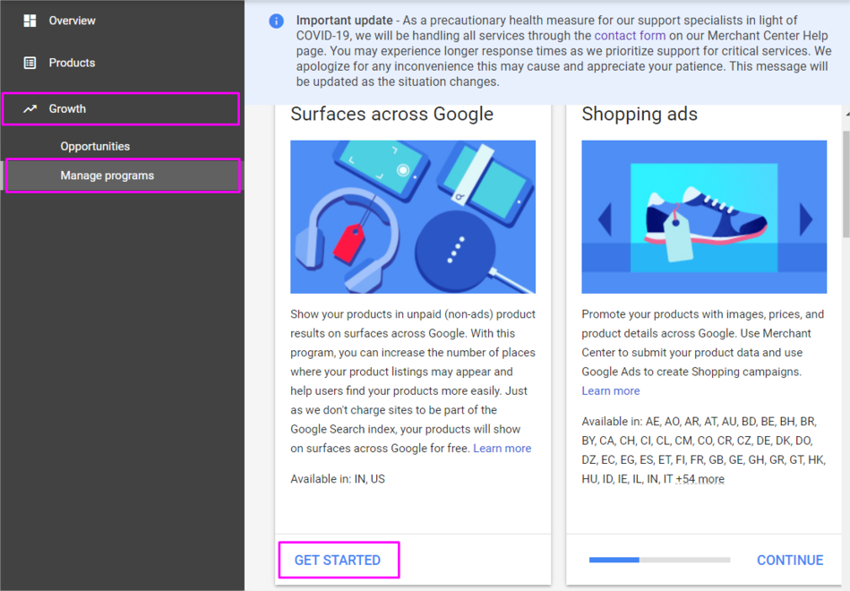Click right arrow in Shopping ads illustration
Image resolution: width=850 pixels, height=591 pixels.
pos(805,219)
